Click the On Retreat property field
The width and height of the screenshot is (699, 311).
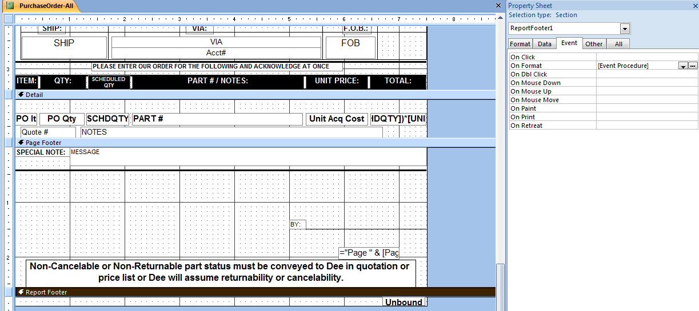coord(647,126)
